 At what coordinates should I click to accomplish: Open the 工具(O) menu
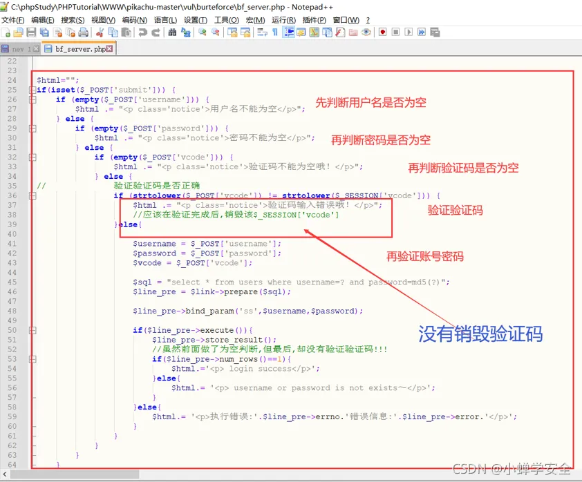pos(227,20)
